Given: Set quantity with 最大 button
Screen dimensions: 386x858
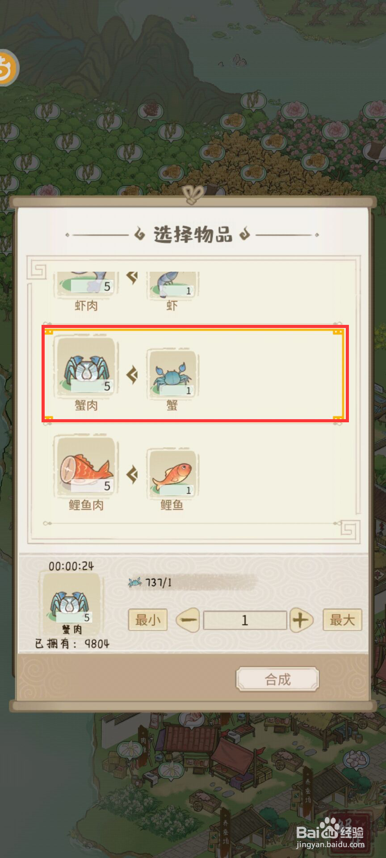Looking at the screenshot, I should [x=342, y=620].
